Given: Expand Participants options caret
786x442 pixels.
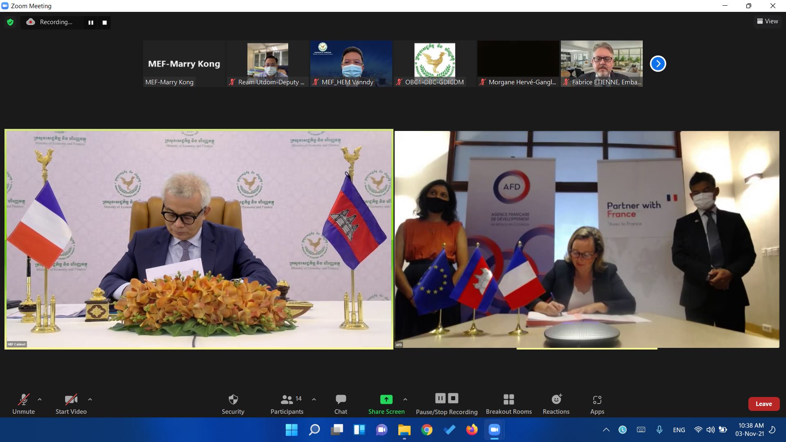Looking at the screenshot, I should pyautogui.click(x=314, y=399).
